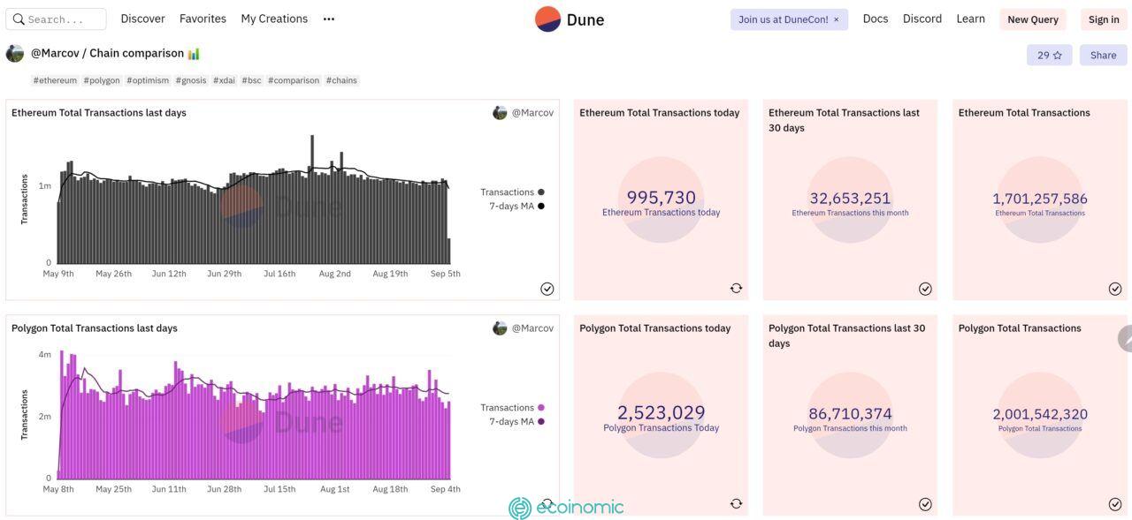Click the Marcov avatar beside dashboard title

click(x=15, y=53)
